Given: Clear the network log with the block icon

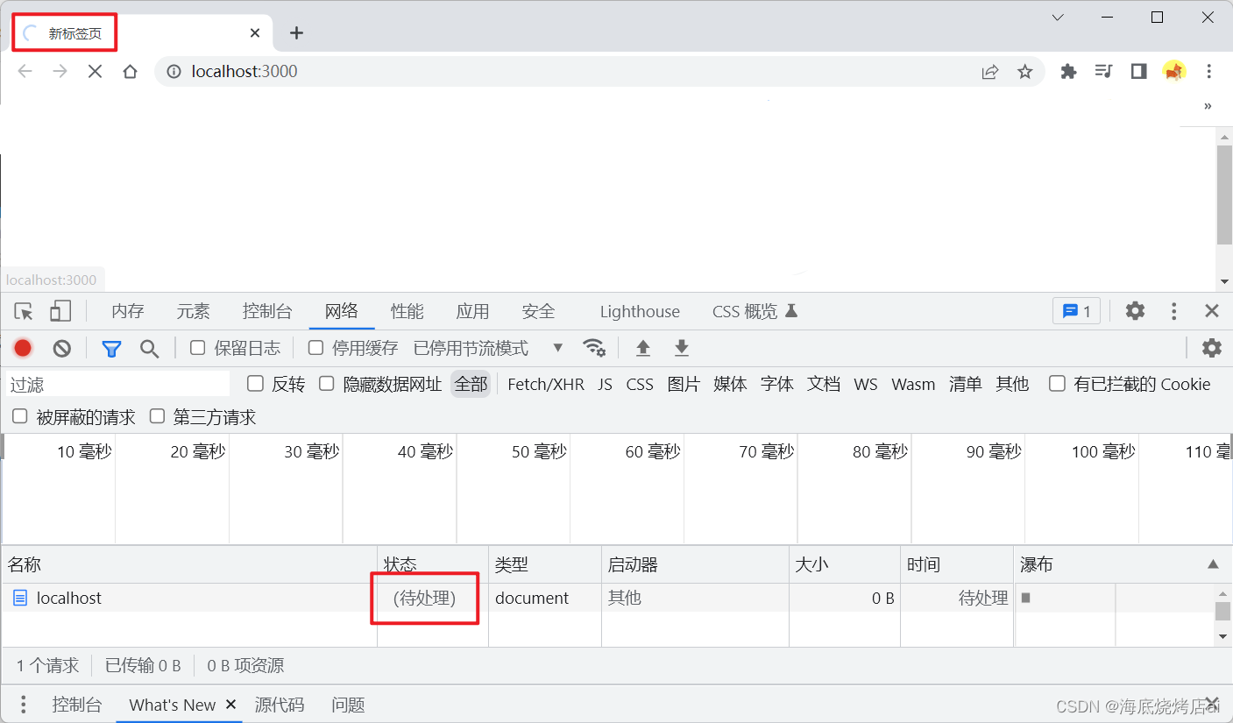Looking at the screenshot, I should [61, 348].
